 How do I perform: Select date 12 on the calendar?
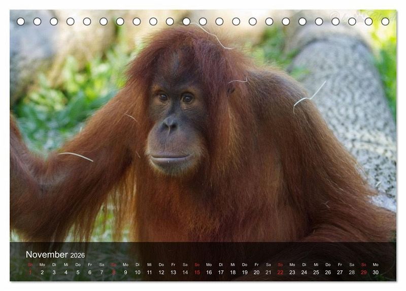[161, 272]
